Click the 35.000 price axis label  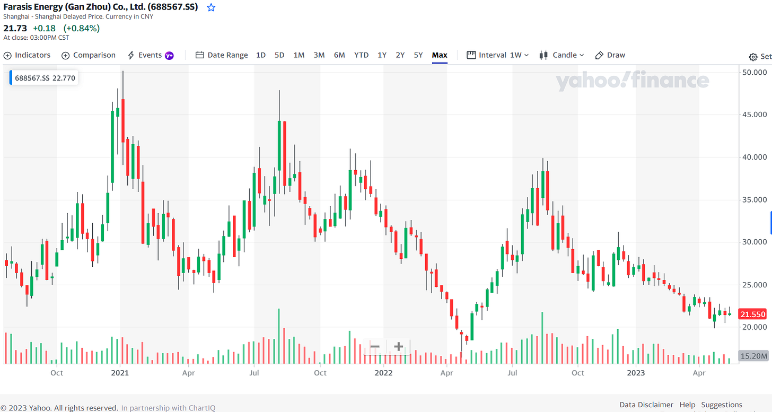tap(753, 200)
